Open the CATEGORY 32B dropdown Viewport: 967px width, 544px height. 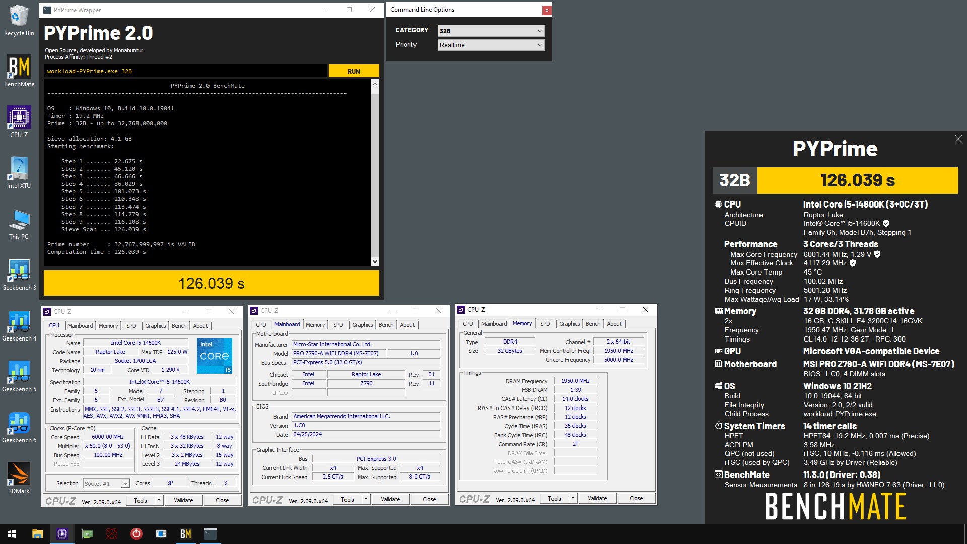point(491,31)
